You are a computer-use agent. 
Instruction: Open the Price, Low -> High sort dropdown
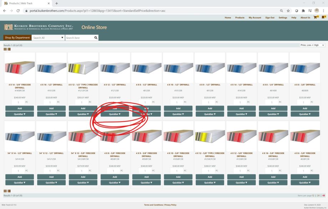coord(312,45)
